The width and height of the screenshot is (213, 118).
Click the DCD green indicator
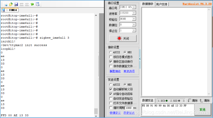coord(167,101)
